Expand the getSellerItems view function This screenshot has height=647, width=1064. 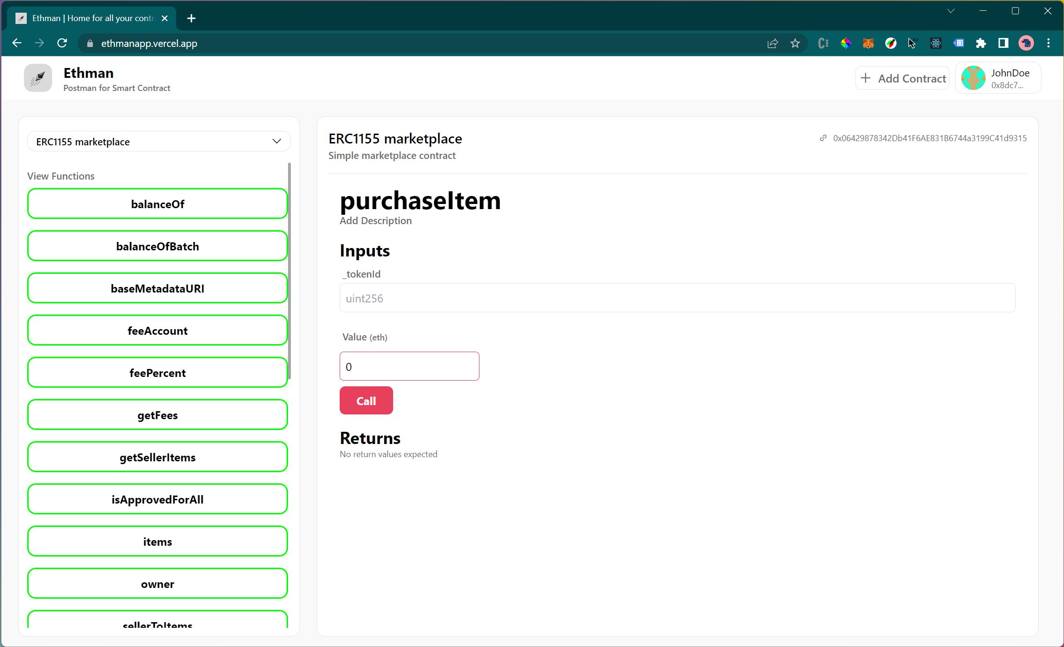coord(157,457)
